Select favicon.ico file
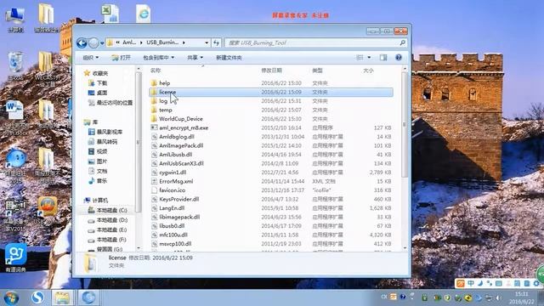The image size is (544, 306). (271, 190)
